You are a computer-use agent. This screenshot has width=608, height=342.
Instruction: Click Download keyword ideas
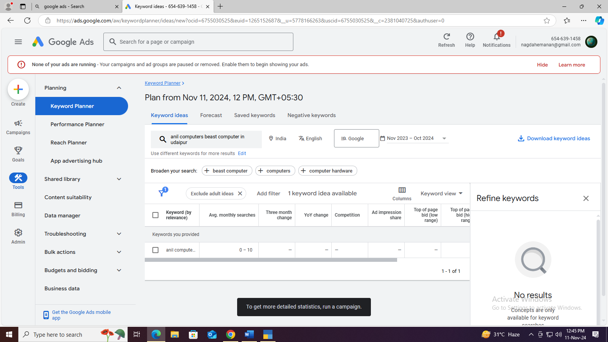tap(554, 138)
